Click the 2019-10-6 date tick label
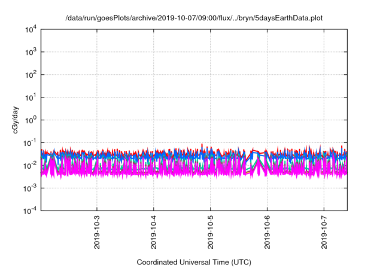383x268 pixels. tap(268, 232)
